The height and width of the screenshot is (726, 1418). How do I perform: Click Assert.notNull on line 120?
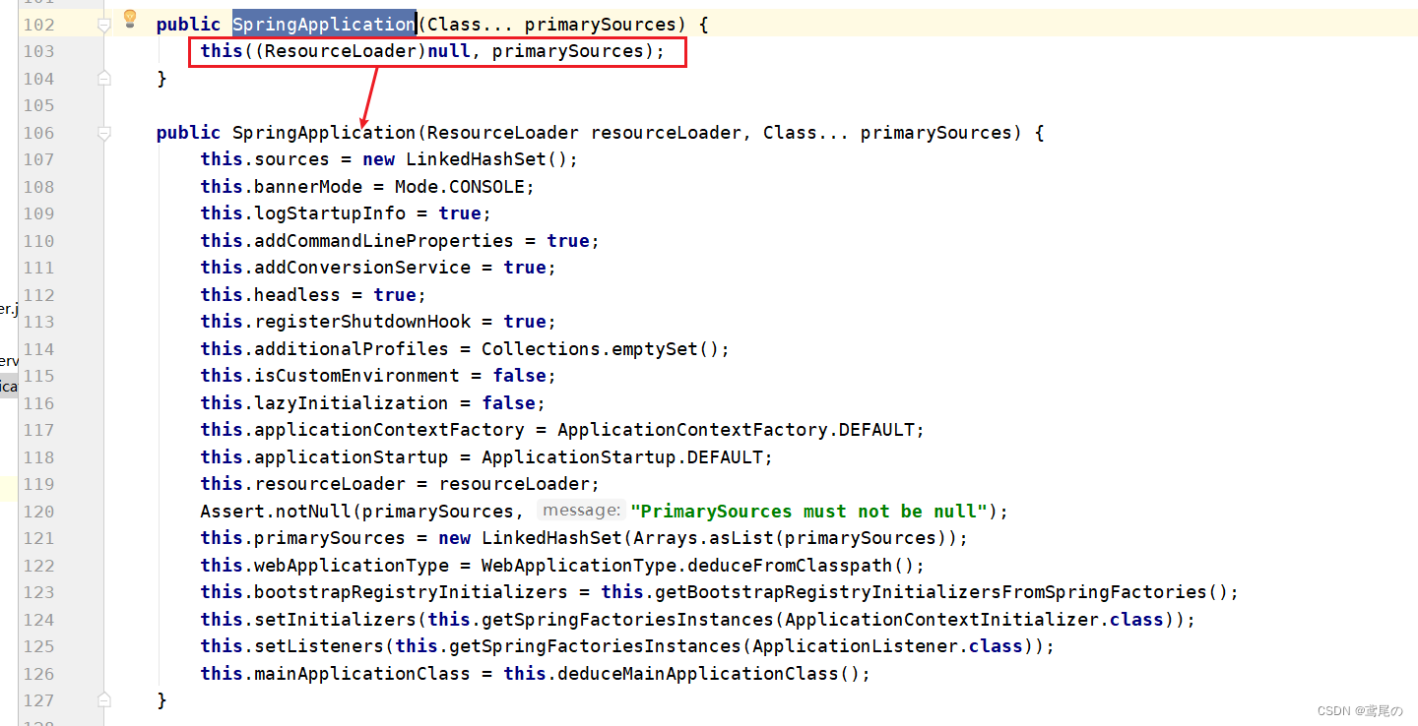276,512
